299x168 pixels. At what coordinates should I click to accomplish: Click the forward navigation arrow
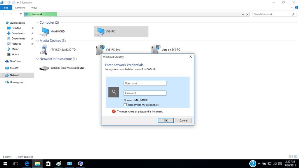click(11, 14)
